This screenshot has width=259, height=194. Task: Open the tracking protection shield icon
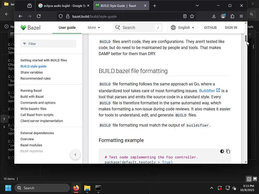61,16
